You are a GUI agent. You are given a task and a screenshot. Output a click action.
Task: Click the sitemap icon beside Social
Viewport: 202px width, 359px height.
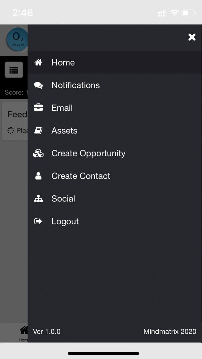click(38, 199)
